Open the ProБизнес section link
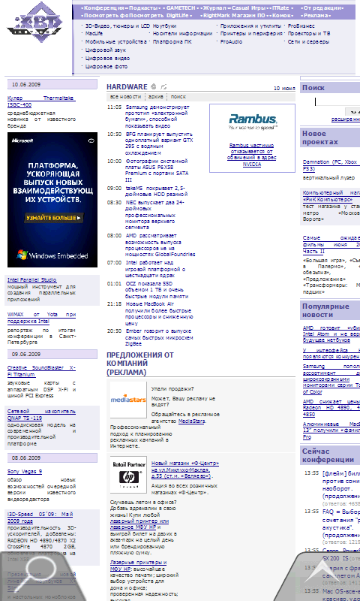360x601 pixels. click(301, 26)
